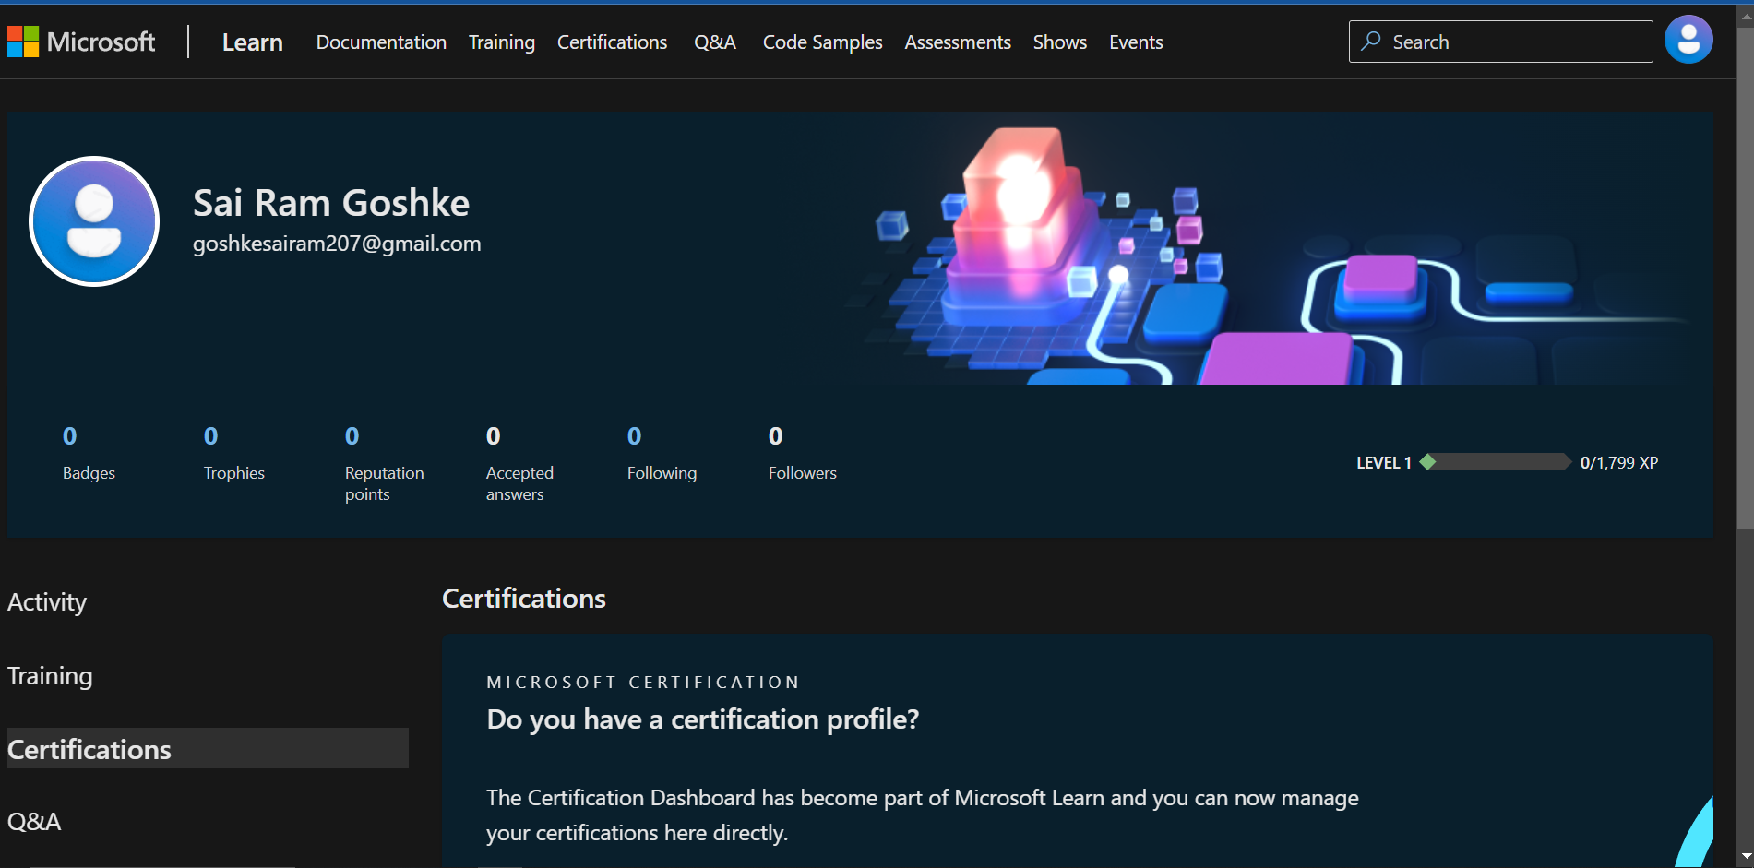The width and height of the screenshot is (1754, 868).
Task: Select the Training sidebar tab
Action: [50, 676]
